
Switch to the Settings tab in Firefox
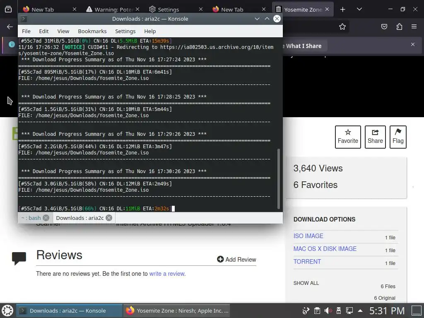pos(168,10)
